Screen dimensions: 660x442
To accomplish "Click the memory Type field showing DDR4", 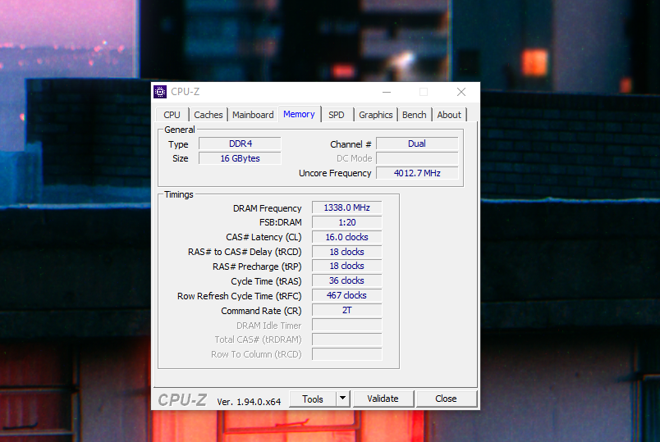I will pyautogui.click(x=240, y=144).
